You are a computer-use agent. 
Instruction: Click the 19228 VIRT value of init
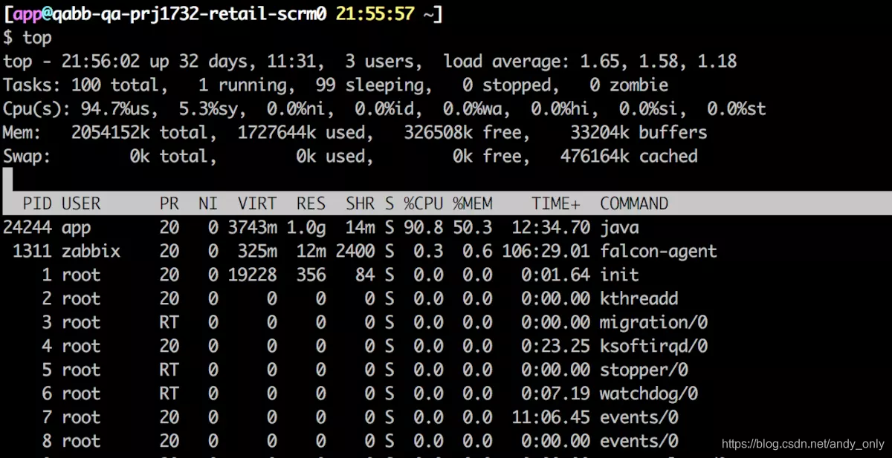point(252,275)
